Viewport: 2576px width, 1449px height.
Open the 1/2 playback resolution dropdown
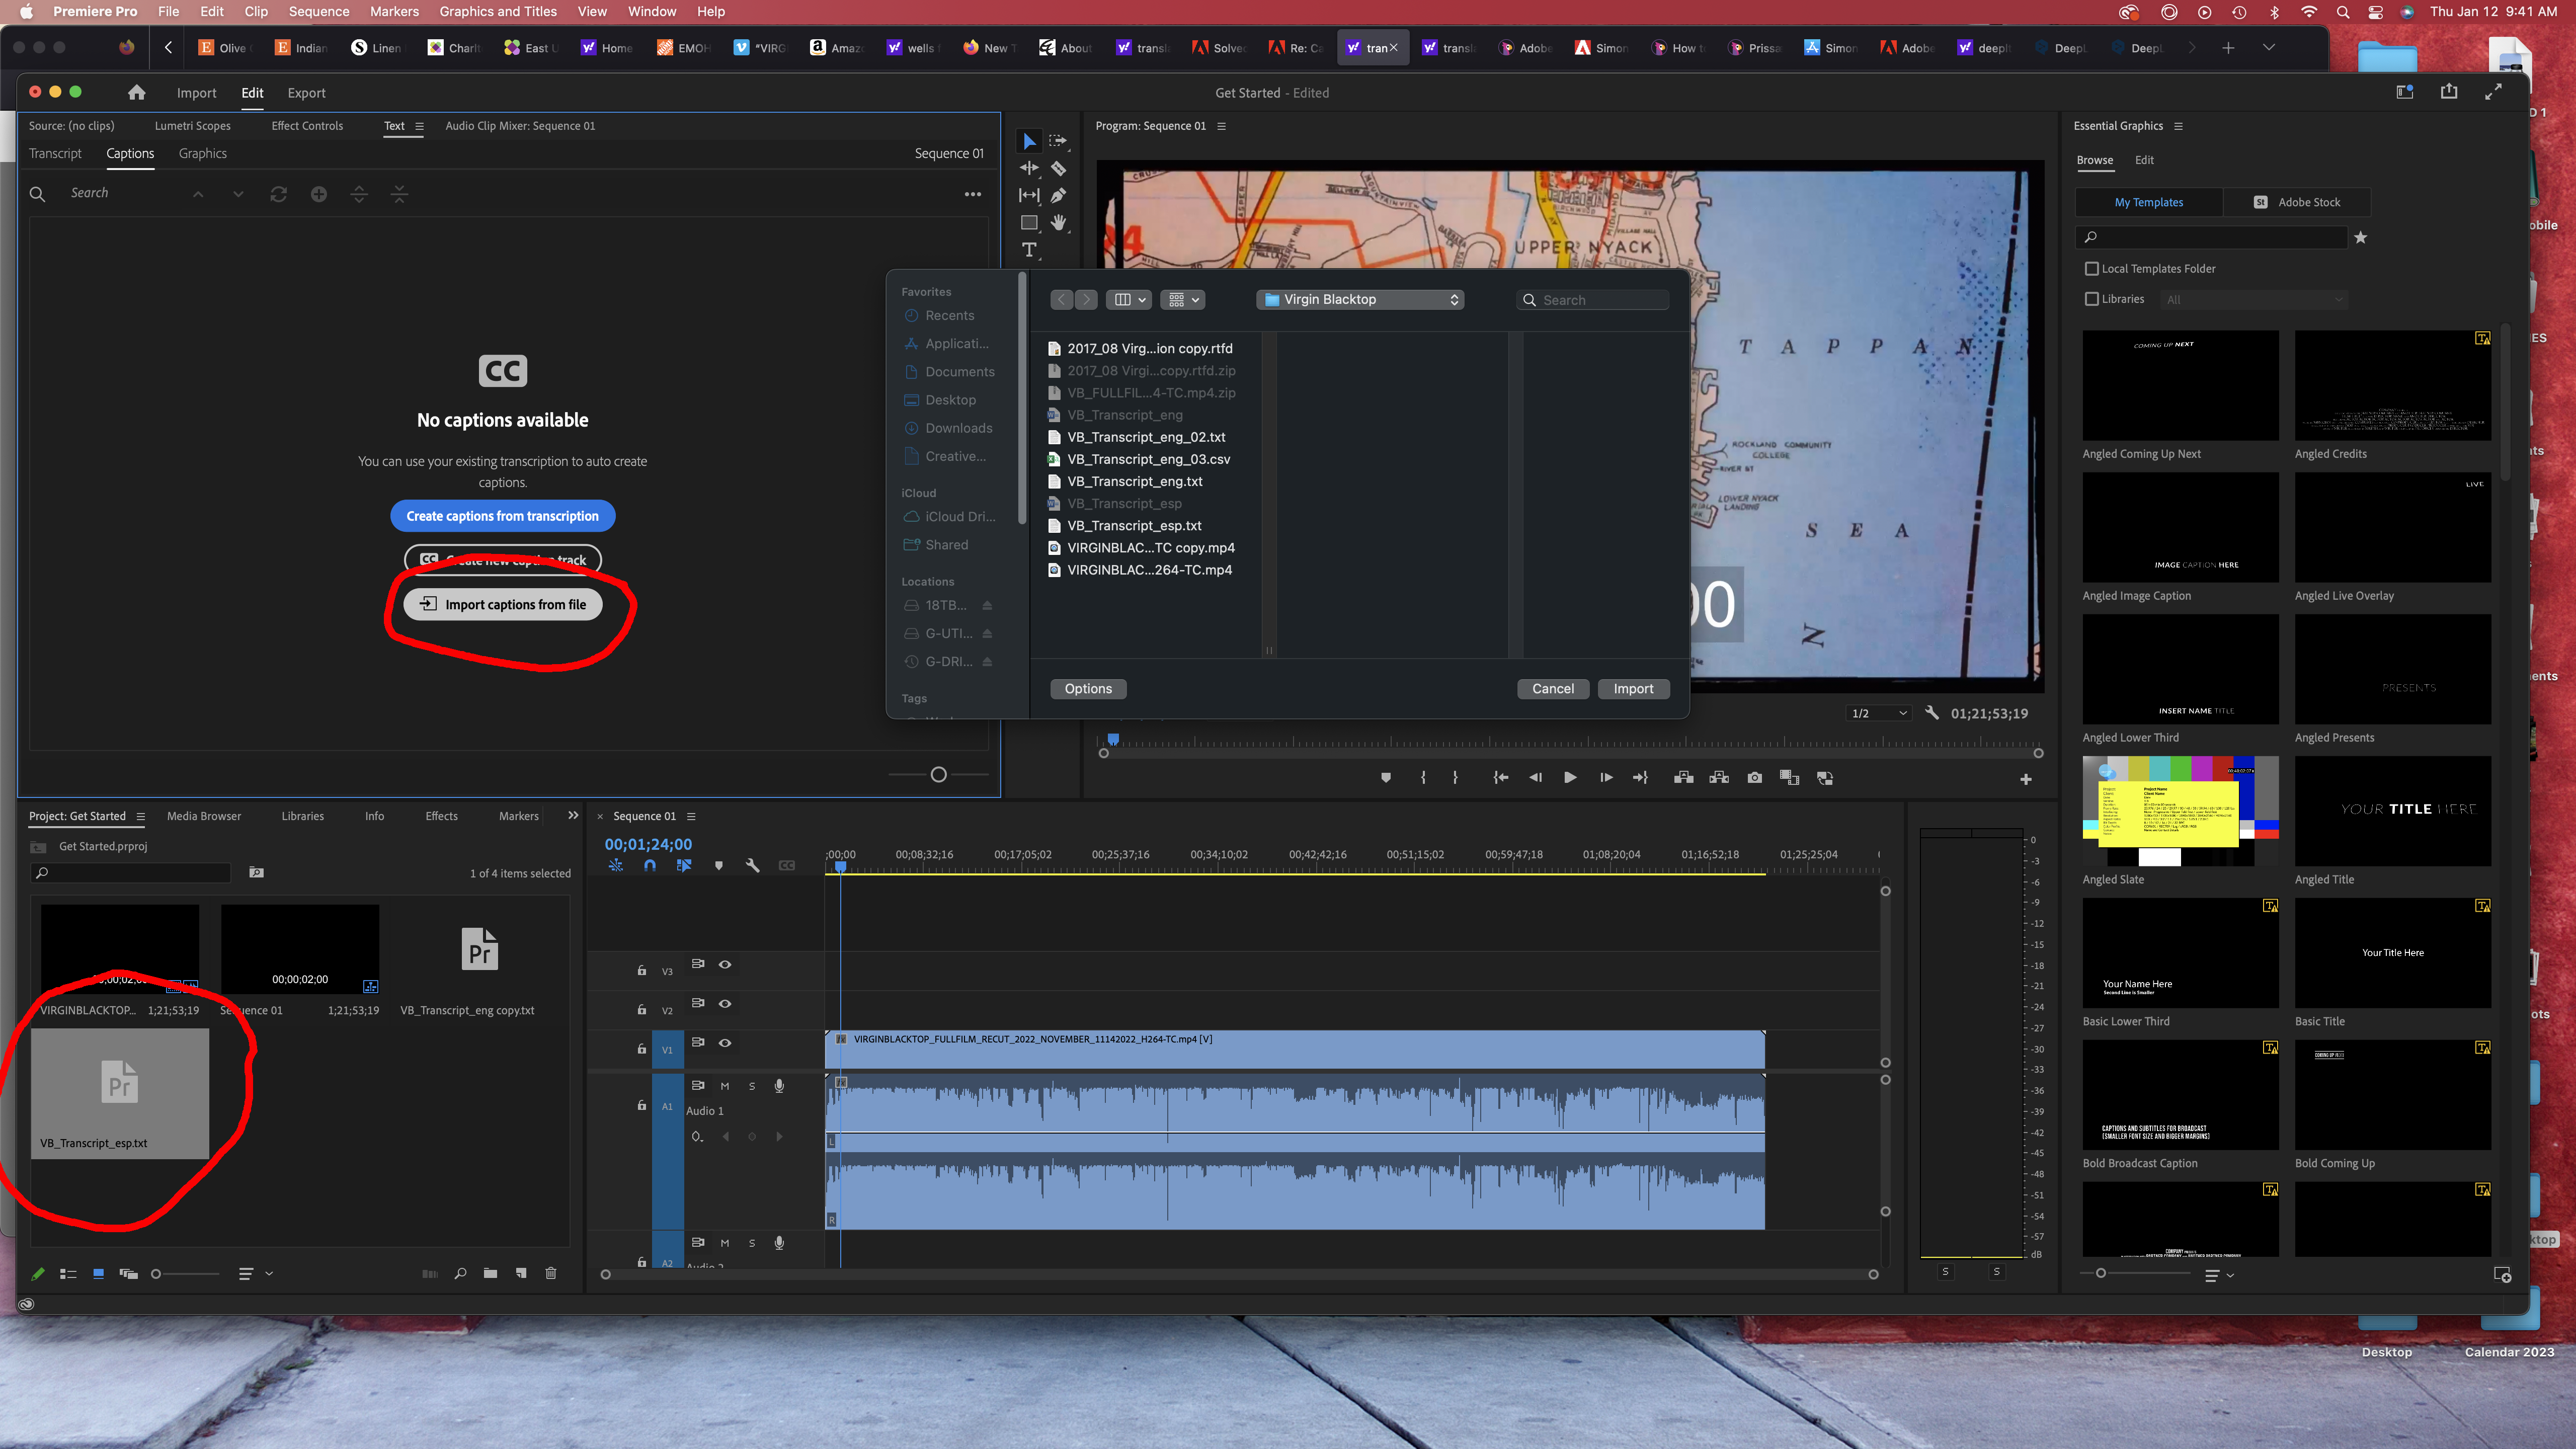(1879, 713)
